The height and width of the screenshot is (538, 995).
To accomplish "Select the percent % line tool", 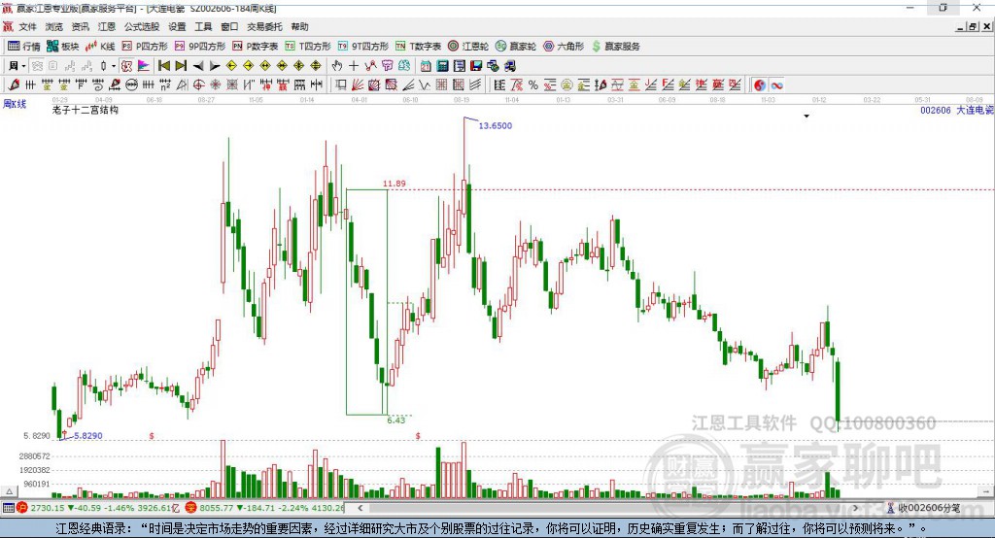I will (x=533, y=85).
